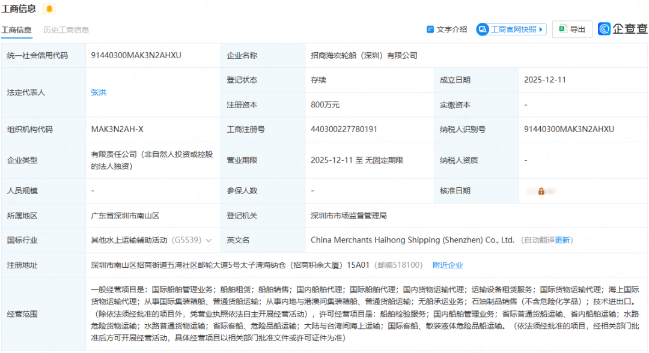Open legal representative 张洪 link
Image resolution: width=649 pixels, height=353 pixels.
pyautogui.click(x=99, y=92)
